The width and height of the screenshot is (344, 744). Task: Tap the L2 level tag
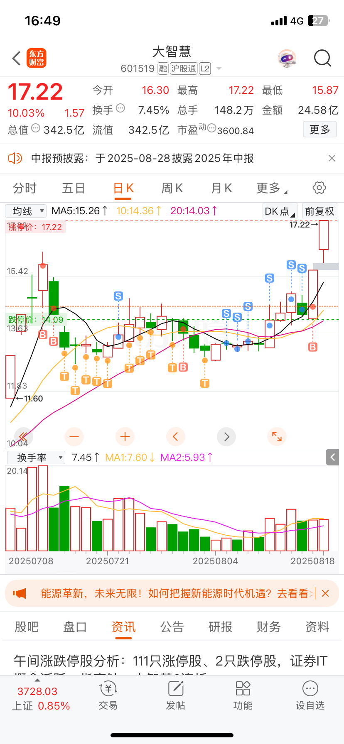click(x=205, y=69)
